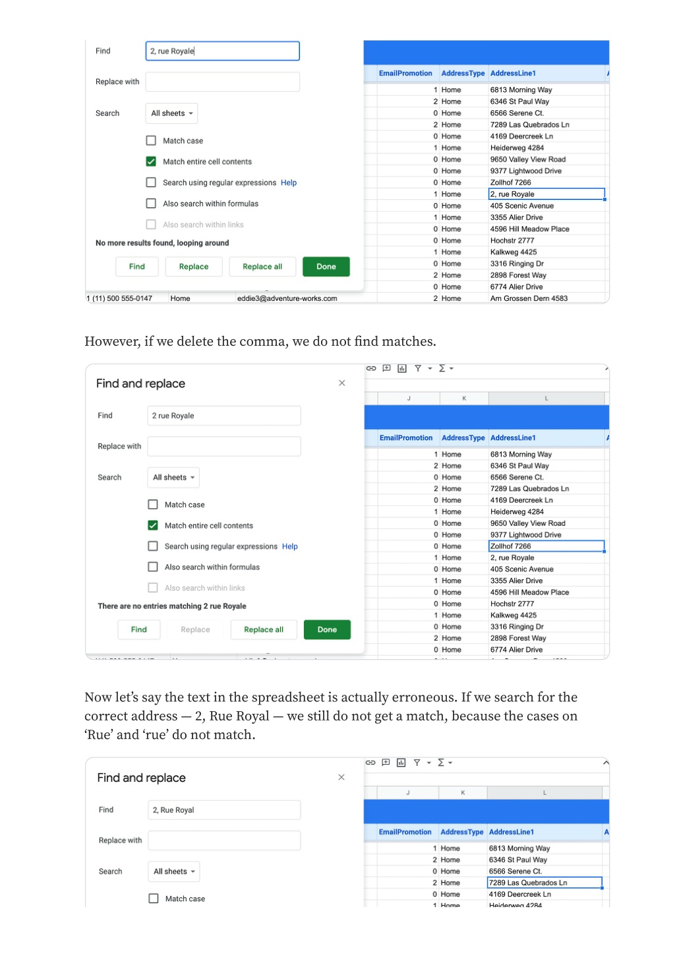Select column J header in middle screenshot
The image size is (675, 956).
pos(409,398)
